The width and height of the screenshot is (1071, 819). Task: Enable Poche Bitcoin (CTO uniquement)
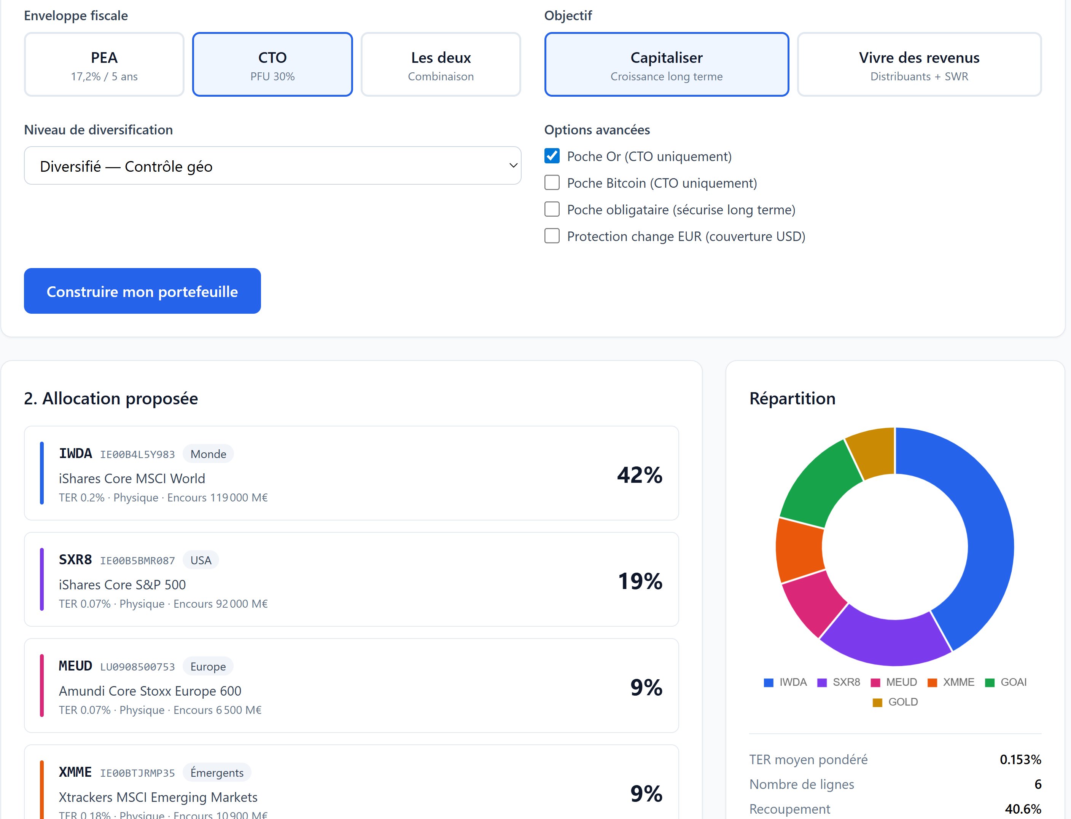(552, 183)
